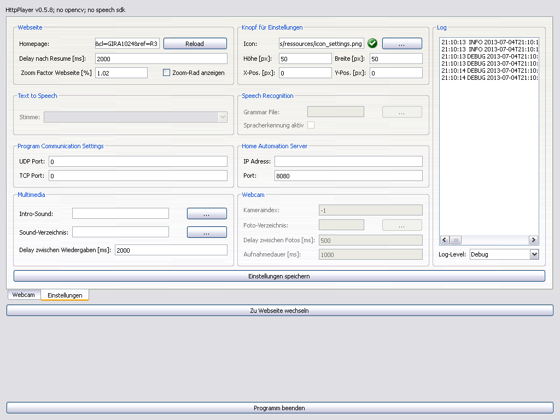Select the Einstellungen tab
This screenshot has height=420, width=560.
(65, 295)
